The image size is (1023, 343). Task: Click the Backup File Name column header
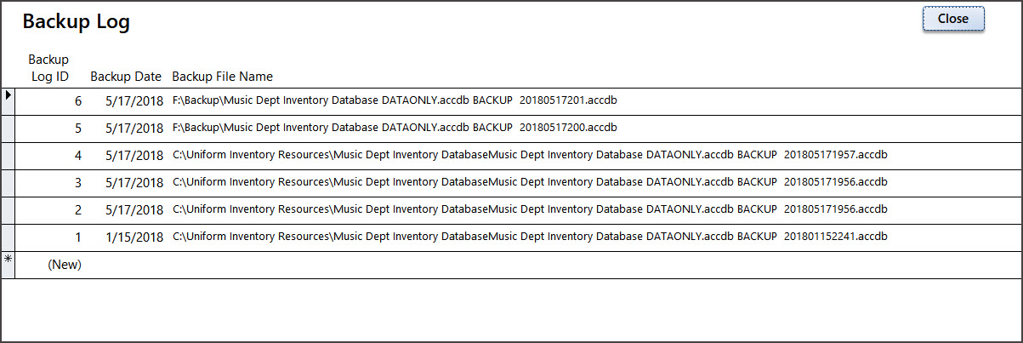pyautogui.click(x=222, y=77)
